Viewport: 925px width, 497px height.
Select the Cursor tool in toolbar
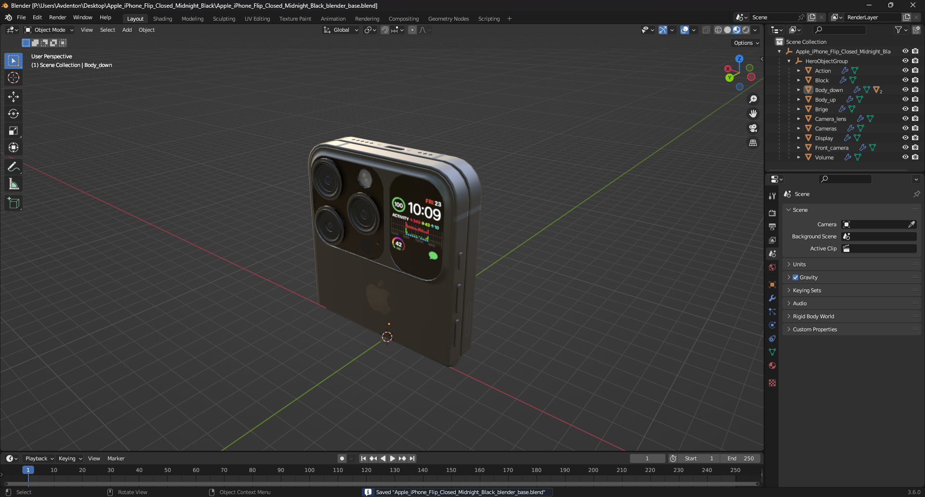(x=13, y=78)
